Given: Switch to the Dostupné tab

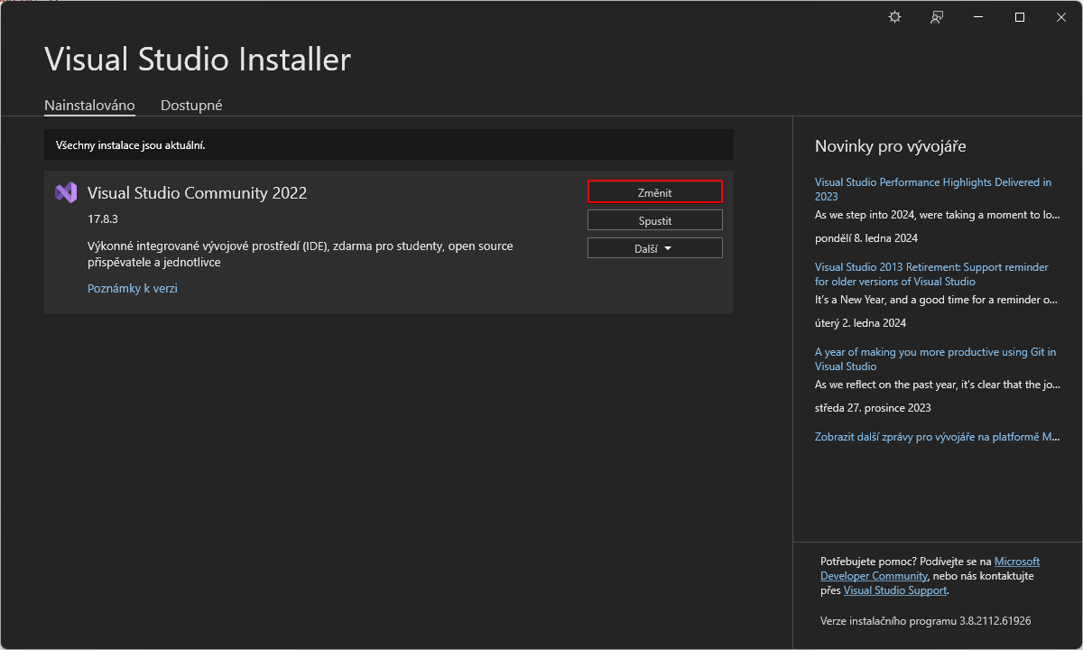Looking at the screenshot, I should 191,105.
